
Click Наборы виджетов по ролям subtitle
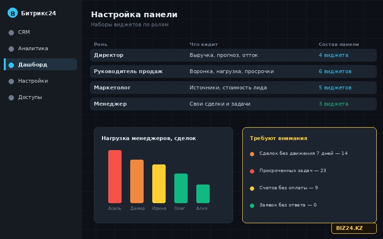point(130,24)
